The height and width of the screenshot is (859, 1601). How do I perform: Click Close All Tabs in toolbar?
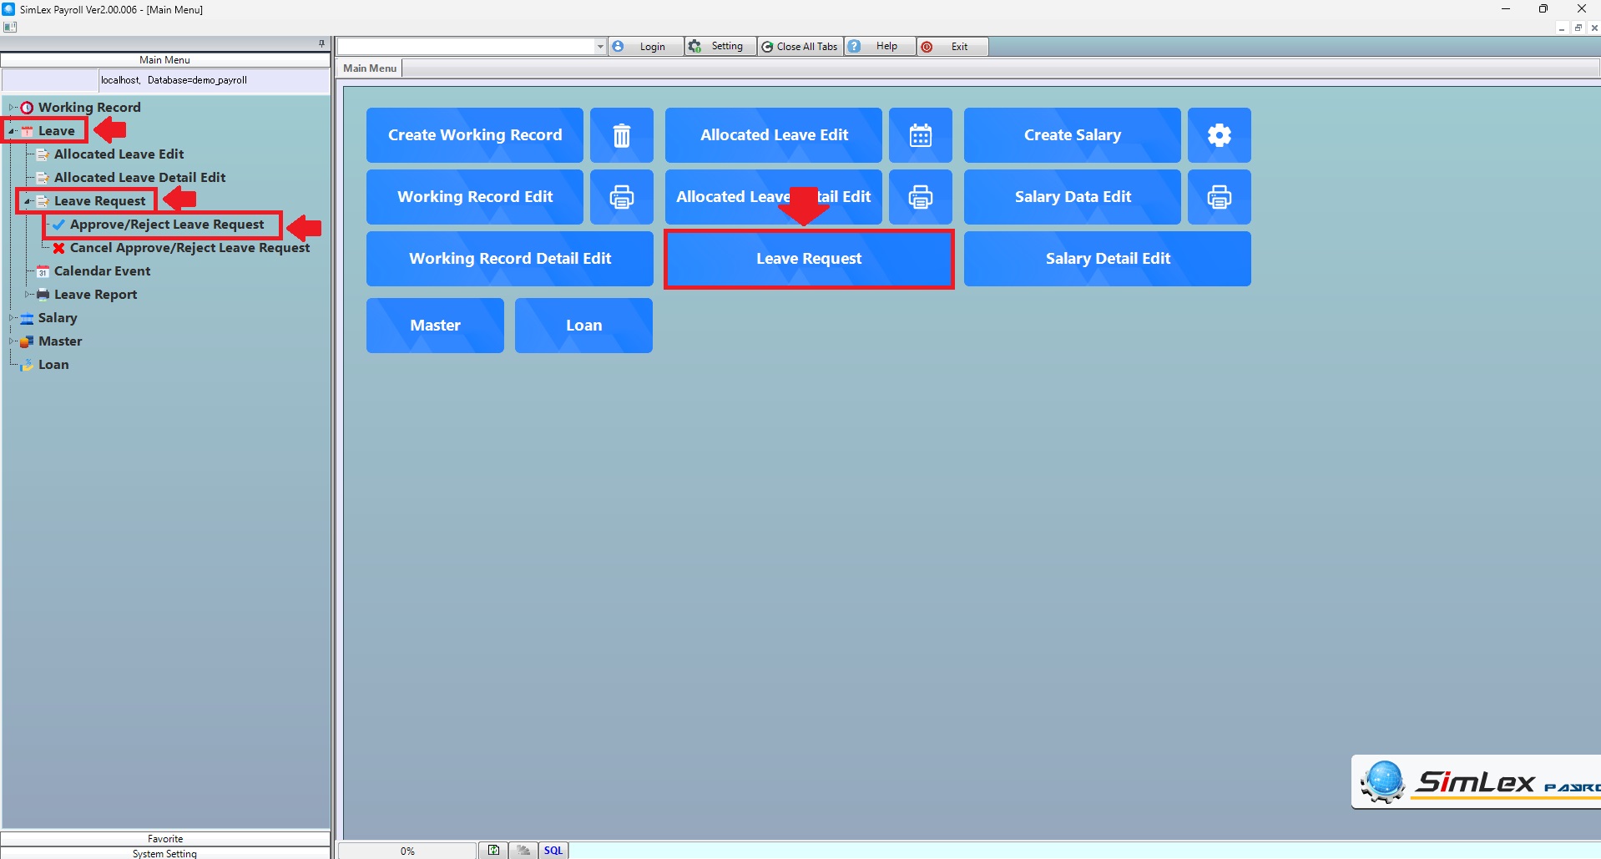(800, 47)
